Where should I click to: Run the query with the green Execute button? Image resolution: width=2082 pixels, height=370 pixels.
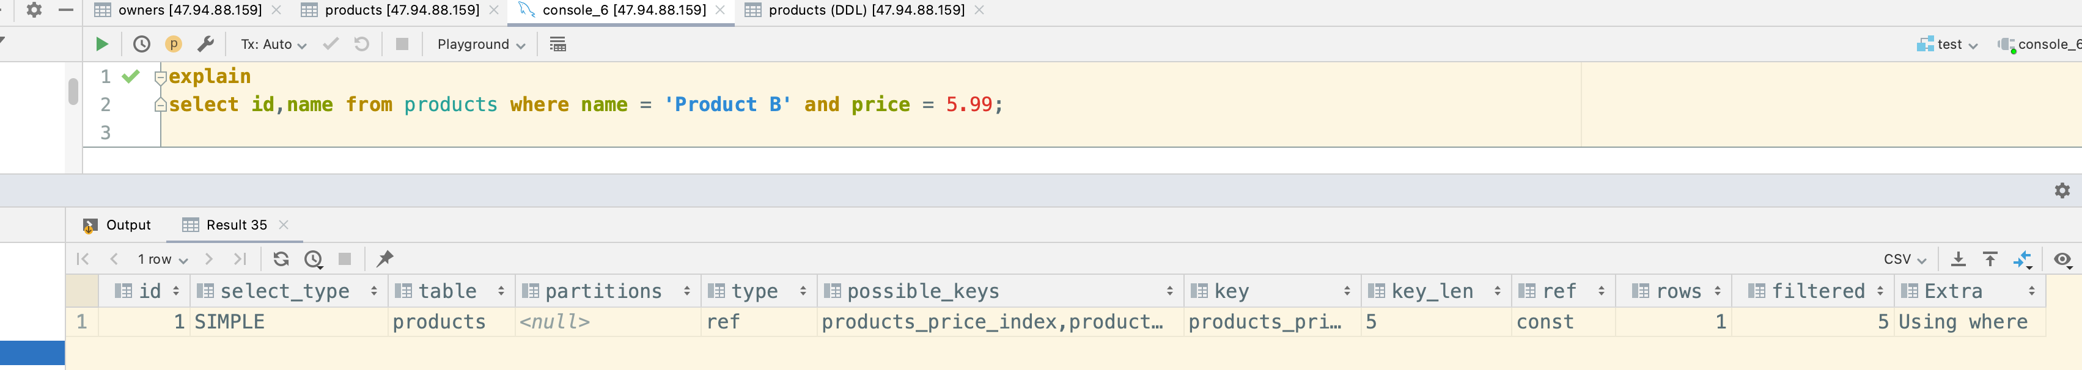point(102,45)
